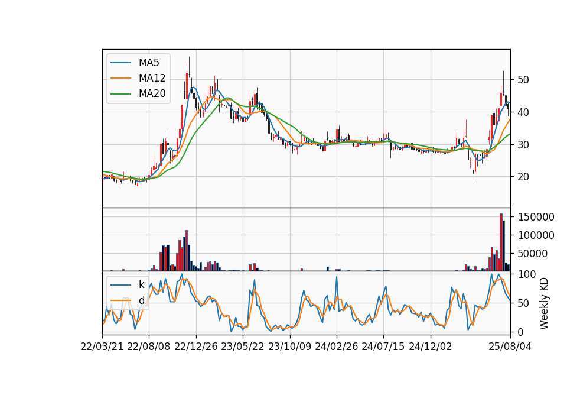Click the 25/08/04 date label
The width and height of the screenshot is (567, 408).
[x=510, y=347]
